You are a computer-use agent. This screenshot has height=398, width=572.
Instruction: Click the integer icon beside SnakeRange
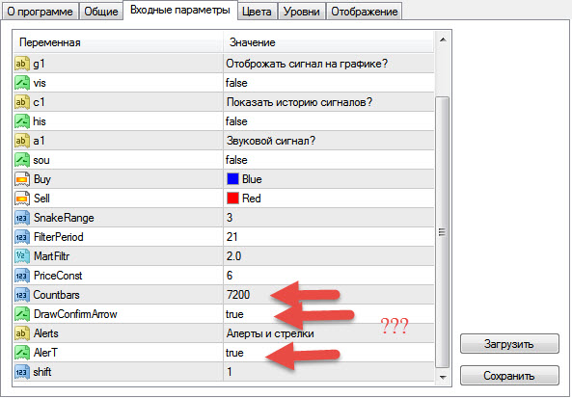[22, 218]
